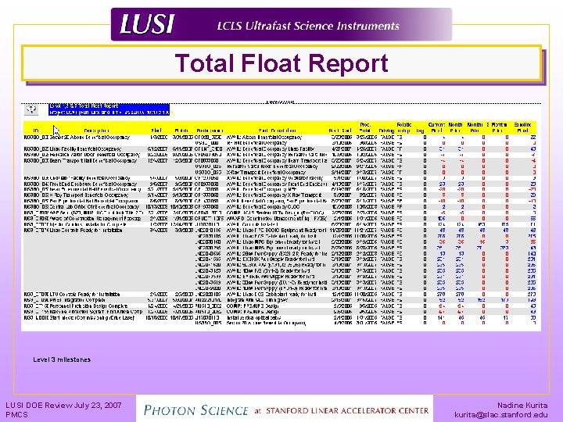Click the "Start" column header
The width and height of the screenshot is (563, 422).
click(156, 131)
